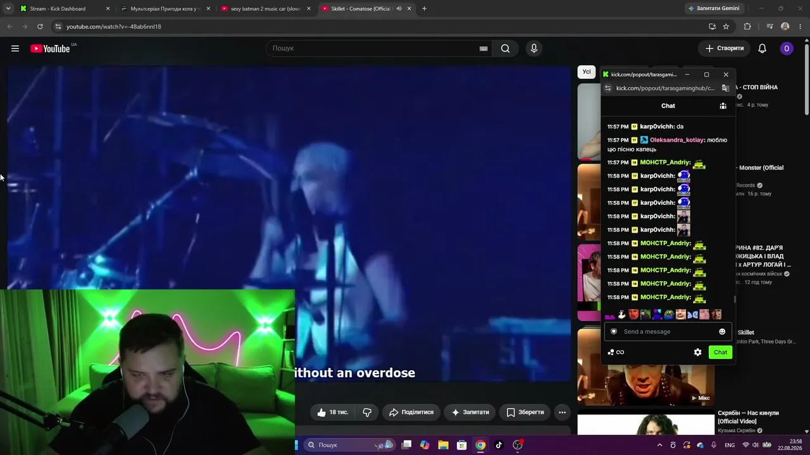Click the YouTube search magnifier button
Viewport: 810px width, 455px height.
tap(505, 49)
